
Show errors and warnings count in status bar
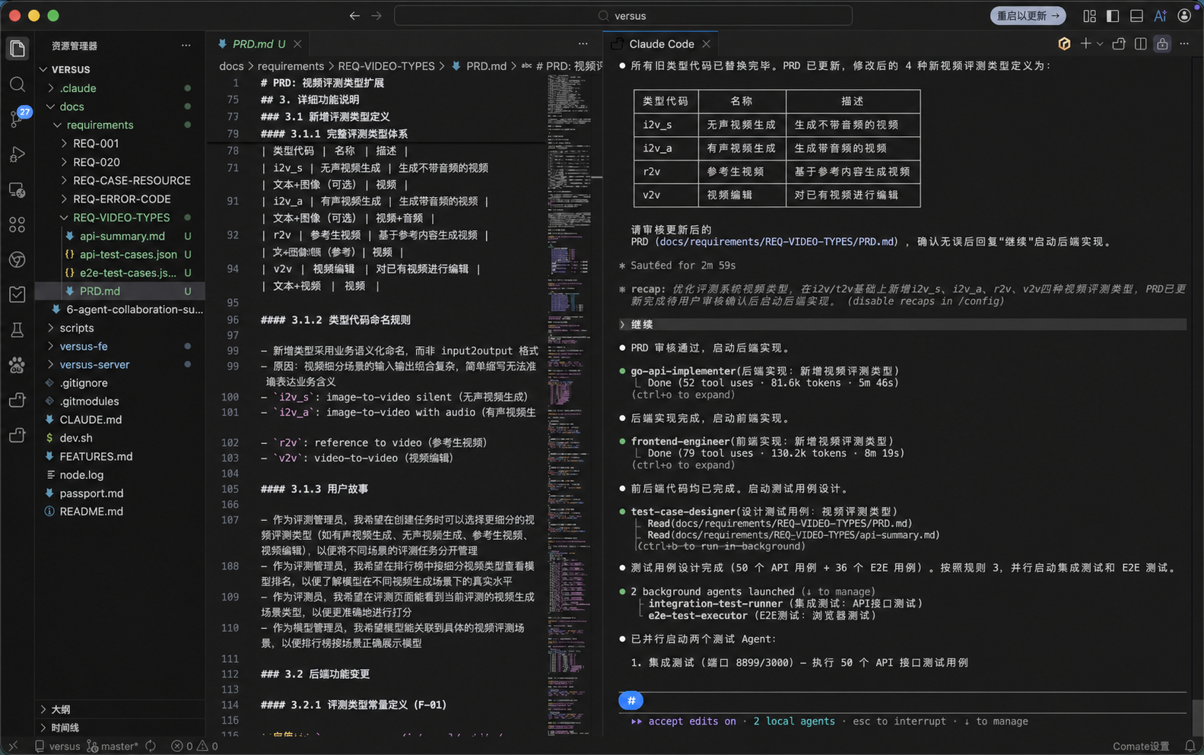(195, 747)
